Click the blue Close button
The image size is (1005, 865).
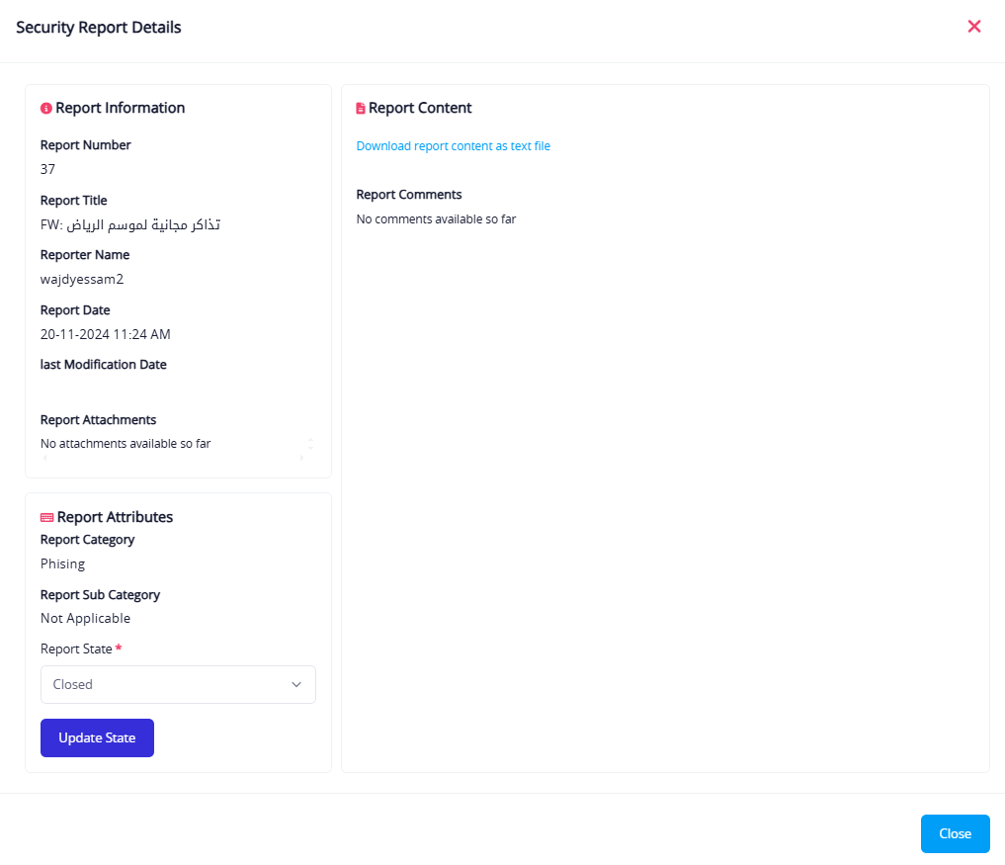pyautogui.click(x=955, y=833)
